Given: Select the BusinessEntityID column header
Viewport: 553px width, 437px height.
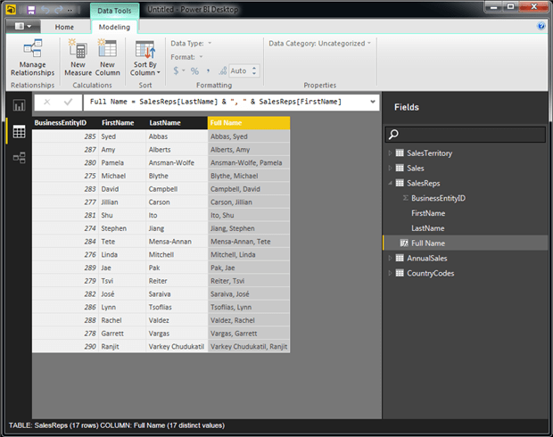Looking at the screenshot, I should click(x=65, y=123).
